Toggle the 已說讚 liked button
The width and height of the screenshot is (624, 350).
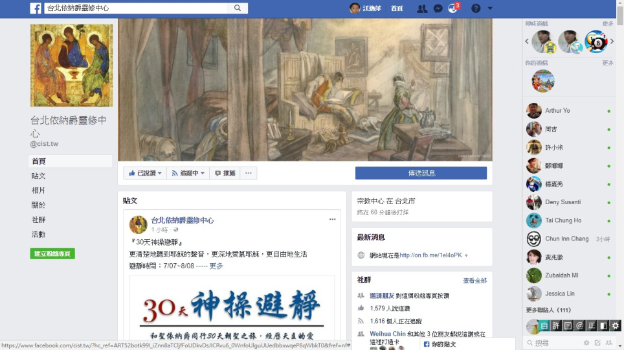pyautogui.click(x=145, y=173)
